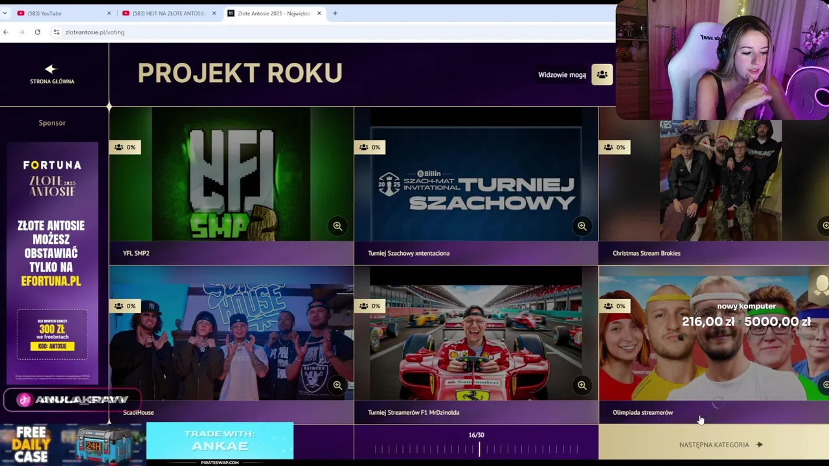
Task: Click the Trade With ANKAE banner
Action: click(x=220, y=440)
